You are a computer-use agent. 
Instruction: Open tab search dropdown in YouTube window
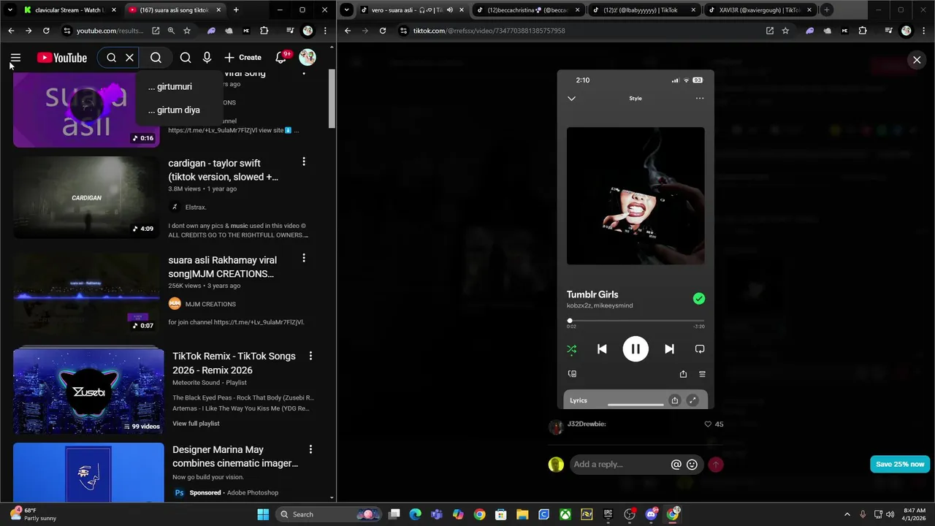[x=9, y=10]
